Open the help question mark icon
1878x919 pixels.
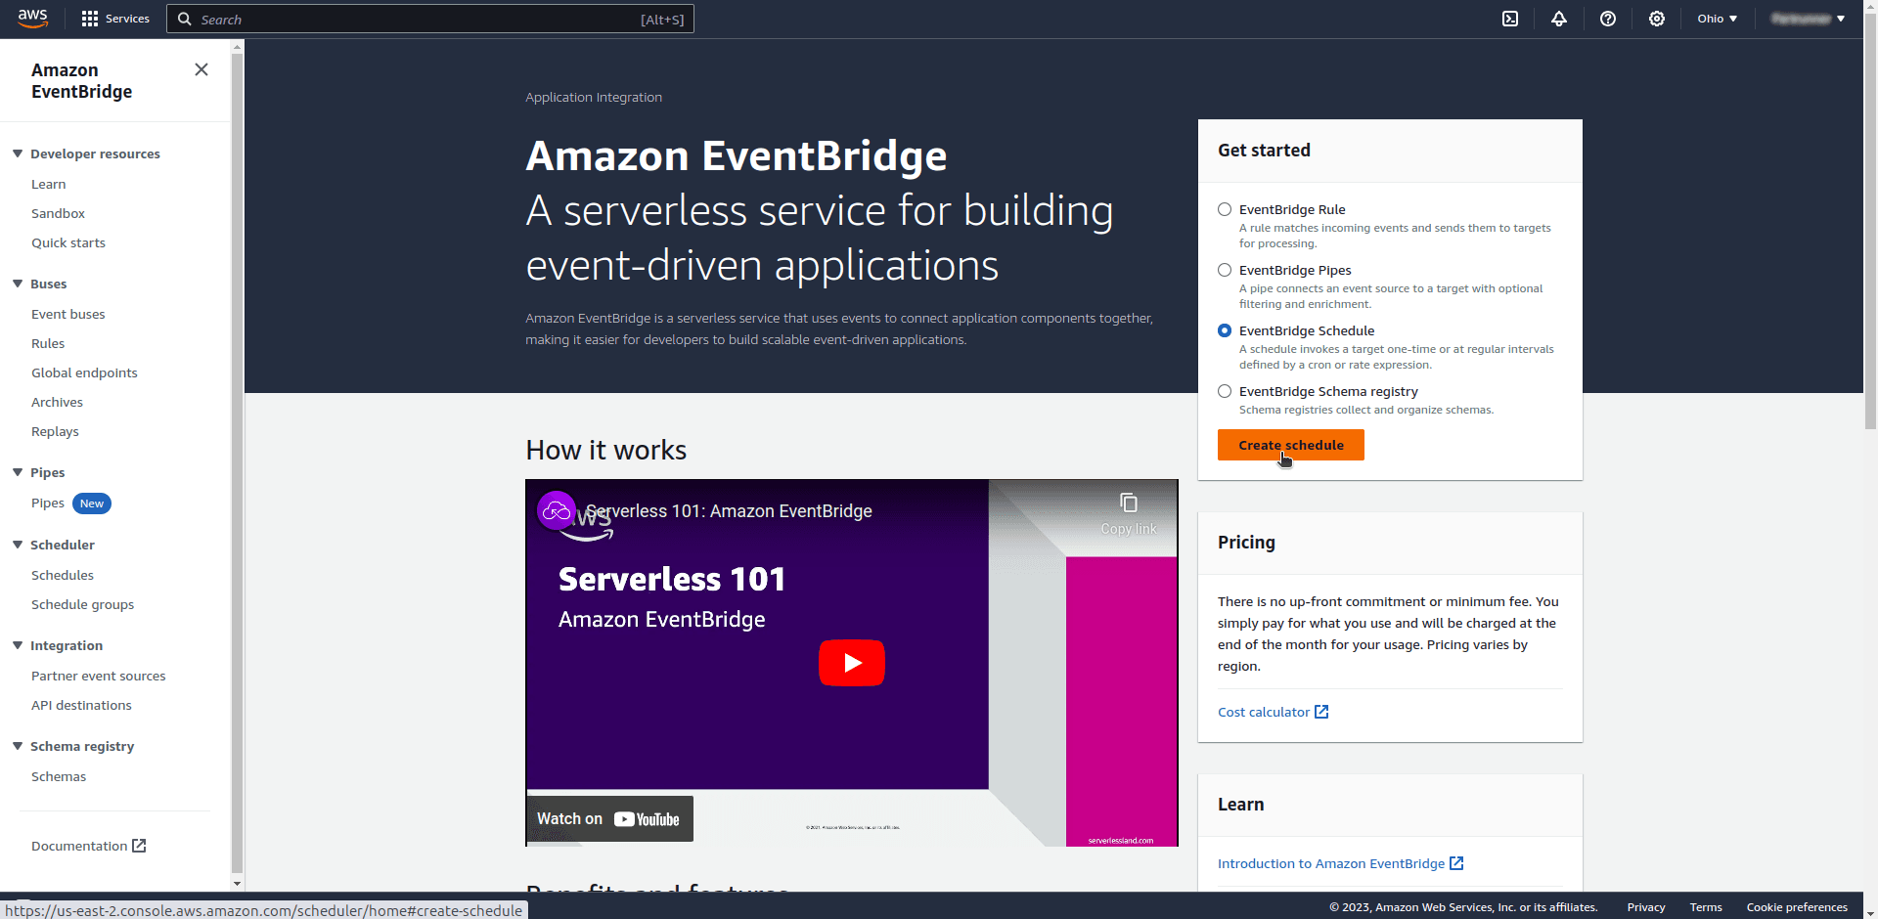pos(1608,19)
